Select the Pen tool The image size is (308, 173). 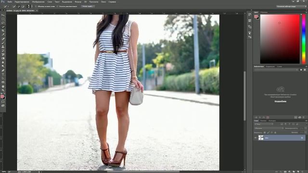pos(3,70)
